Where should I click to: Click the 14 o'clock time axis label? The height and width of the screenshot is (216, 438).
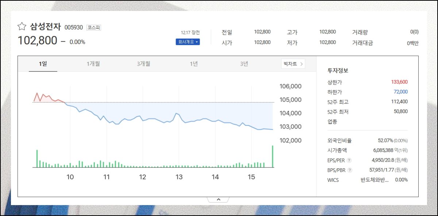(215, 177)
